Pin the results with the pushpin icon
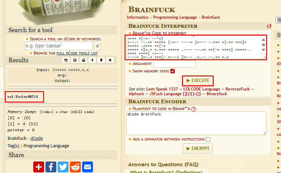The width and height of the screenshot is (281, 173). (x=101, y=60)
